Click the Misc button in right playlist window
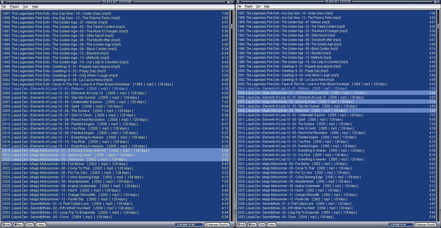Screen dimensions: 441x228 [272, 224]
